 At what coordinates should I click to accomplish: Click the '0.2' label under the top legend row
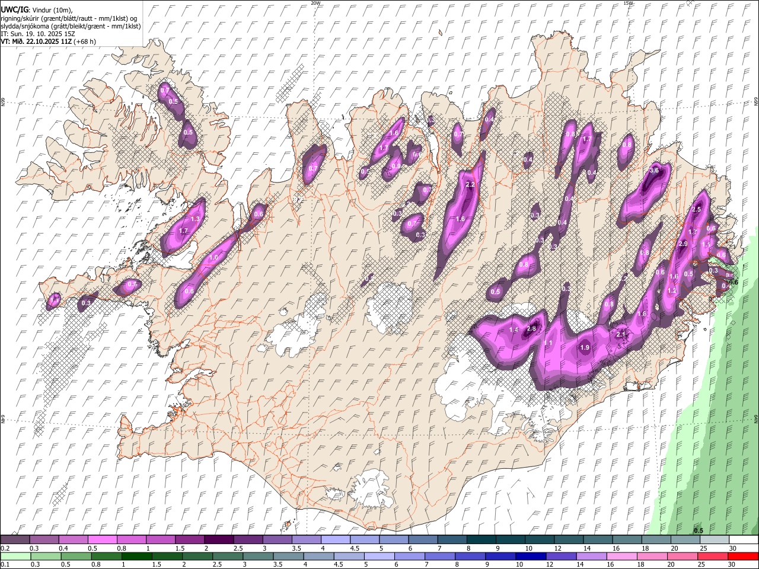pos(5,548)
